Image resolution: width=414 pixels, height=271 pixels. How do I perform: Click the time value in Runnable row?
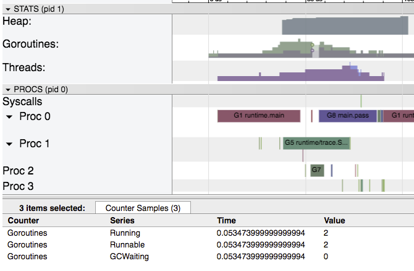coord(261,245)
